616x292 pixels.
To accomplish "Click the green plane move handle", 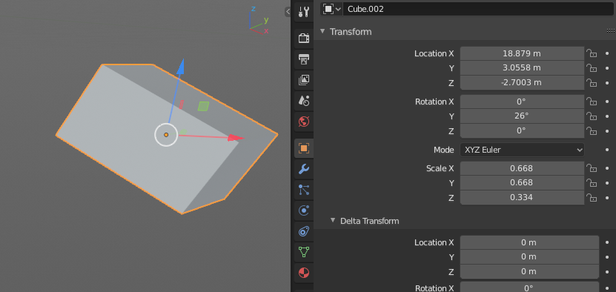I will 203,106.
